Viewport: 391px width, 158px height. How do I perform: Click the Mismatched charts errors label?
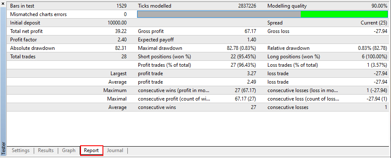[x=38, y=14]
